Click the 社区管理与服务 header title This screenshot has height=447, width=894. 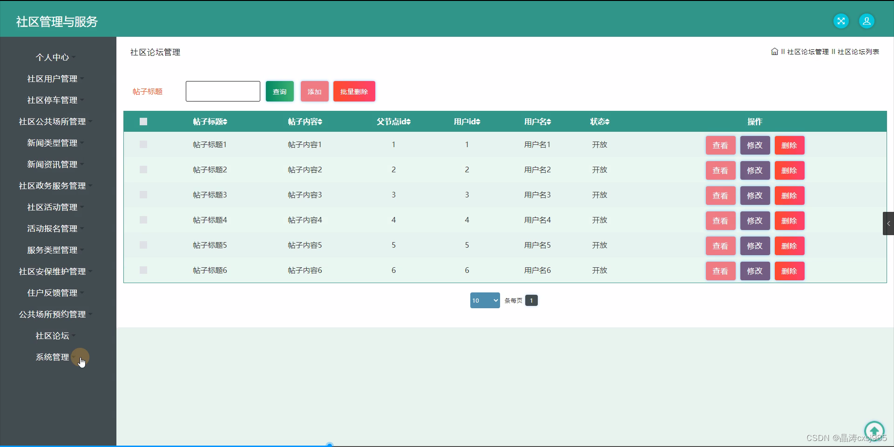click(x=57, y=21)
